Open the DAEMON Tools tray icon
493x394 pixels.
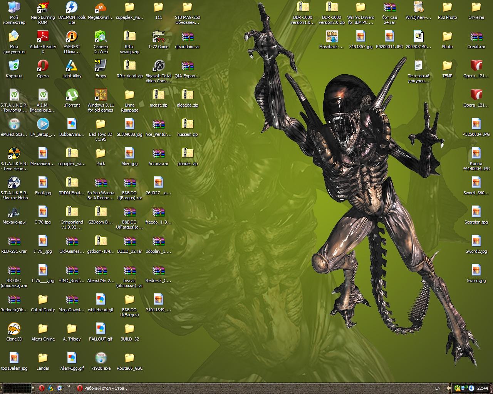(471, 388)
